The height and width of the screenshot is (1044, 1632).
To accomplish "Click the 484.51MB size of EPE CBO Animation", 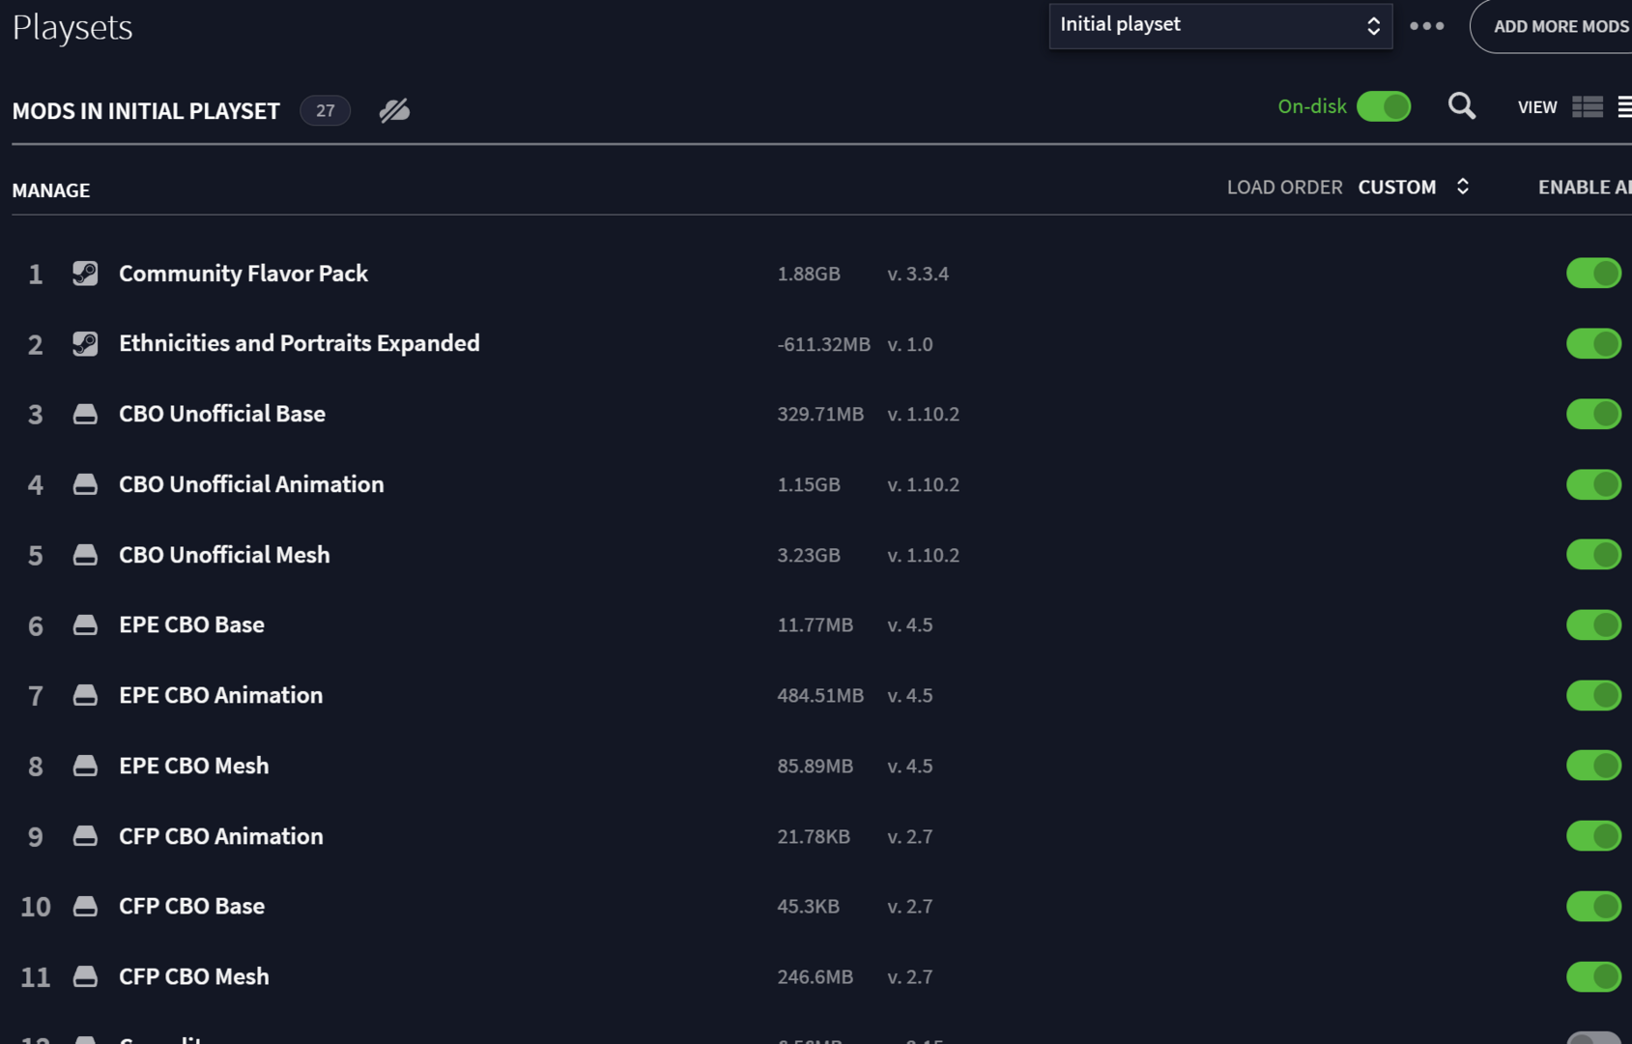I will point(820,696).
